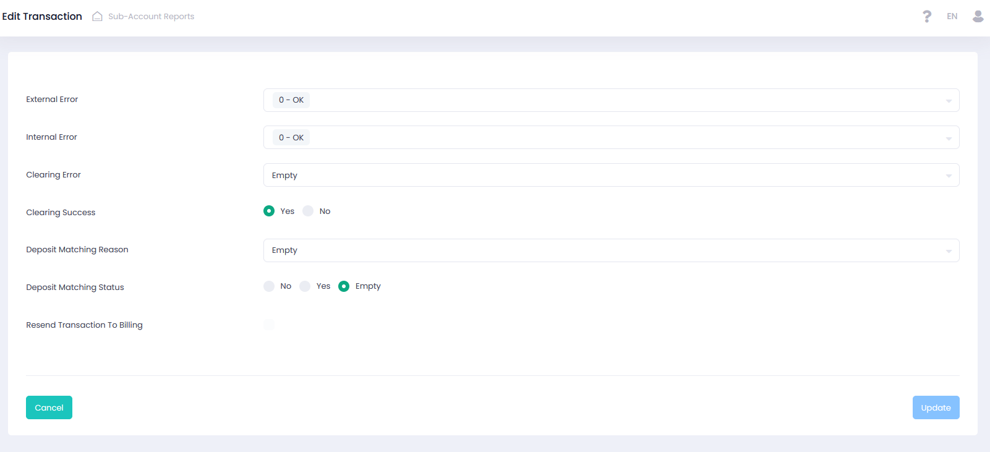Click the Update button
This screenshot has width=990, height=452.
pos(935,407)
